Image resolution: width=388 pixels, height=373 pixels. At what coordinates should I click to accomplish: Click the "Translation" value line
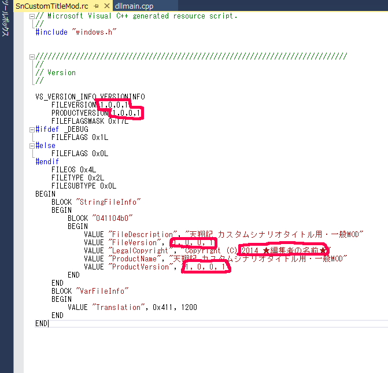click(x=132, y=308)
